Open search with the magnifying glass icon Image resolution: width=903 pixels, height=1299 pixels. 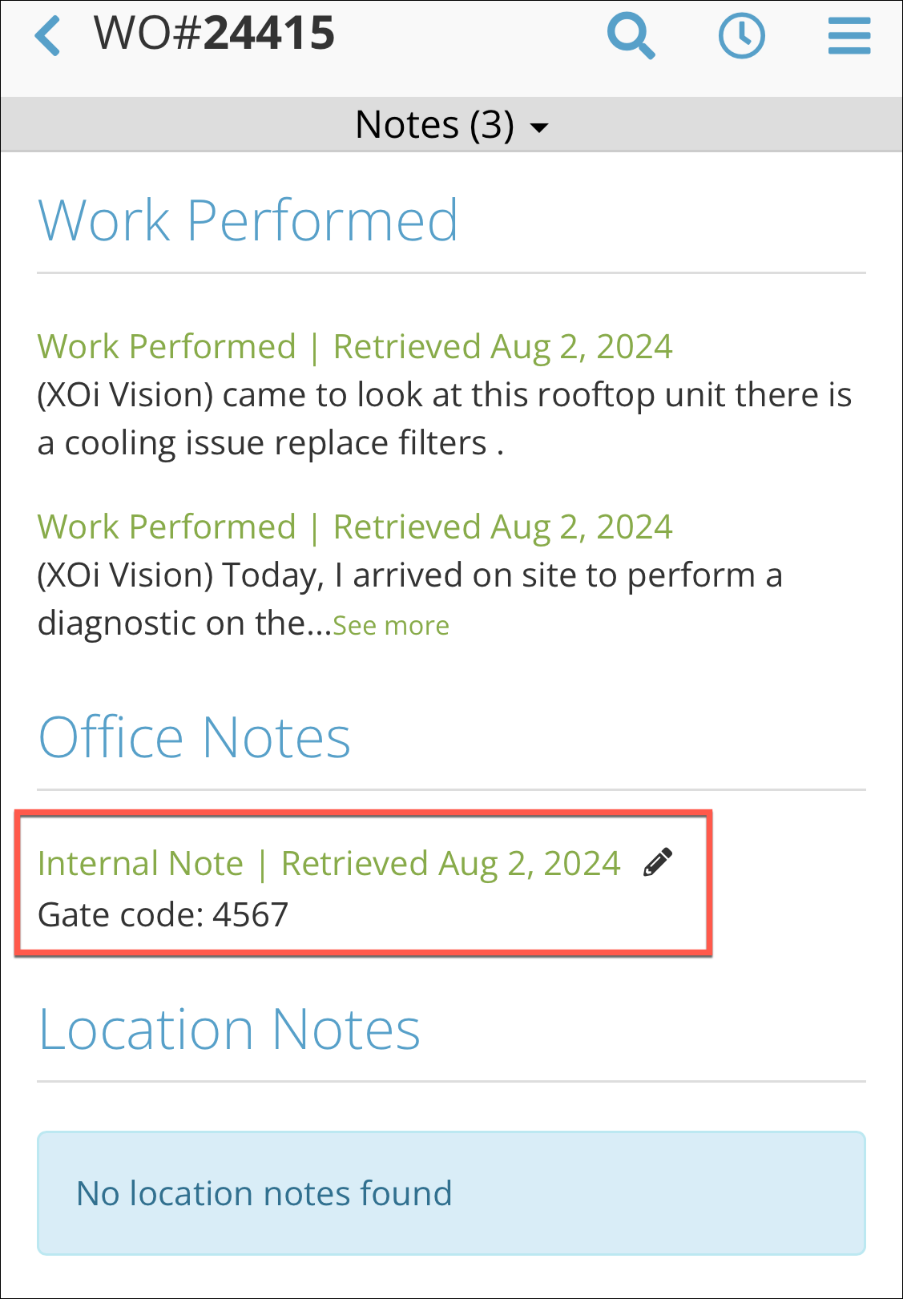631,36
